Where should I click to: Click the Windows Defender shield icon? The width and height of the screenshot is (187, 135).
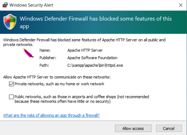[x=10, y=22]
